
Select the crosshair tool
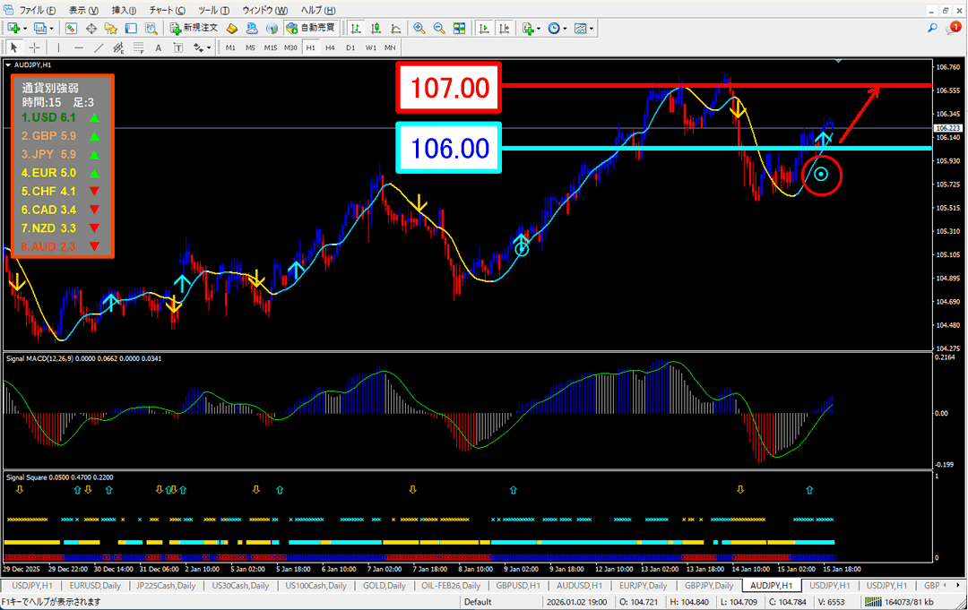point(34,47)
